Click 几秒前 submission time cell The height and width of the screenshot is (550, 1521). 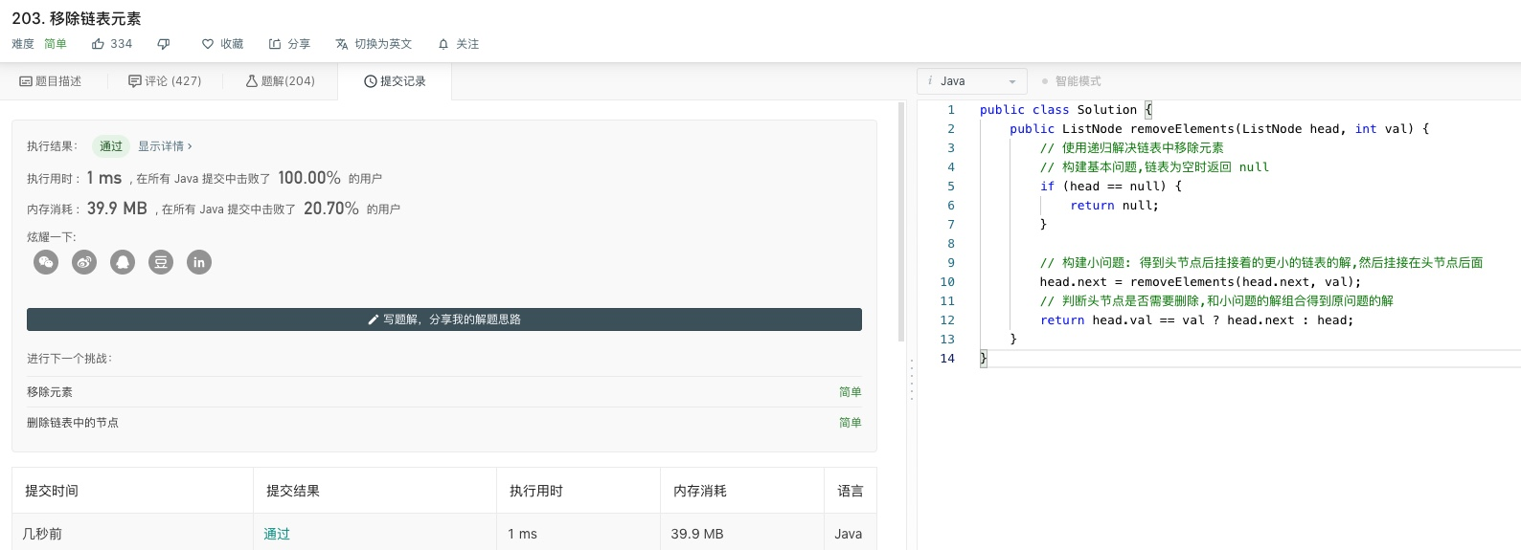click(x=42, y=534)
